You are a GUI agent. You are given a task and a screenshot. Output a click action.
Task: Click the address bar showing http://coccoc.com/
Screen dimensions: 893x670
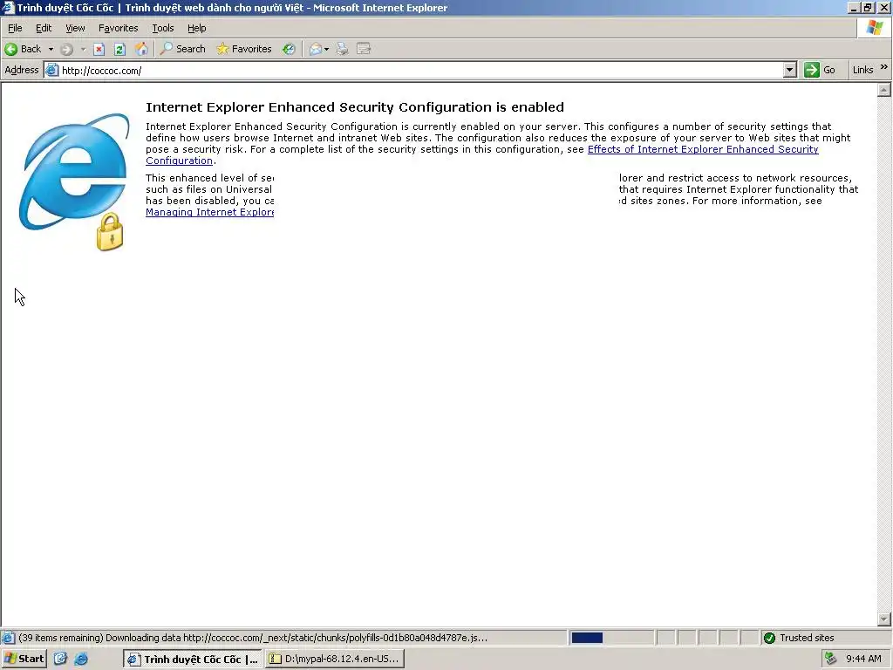click(421, 70)
